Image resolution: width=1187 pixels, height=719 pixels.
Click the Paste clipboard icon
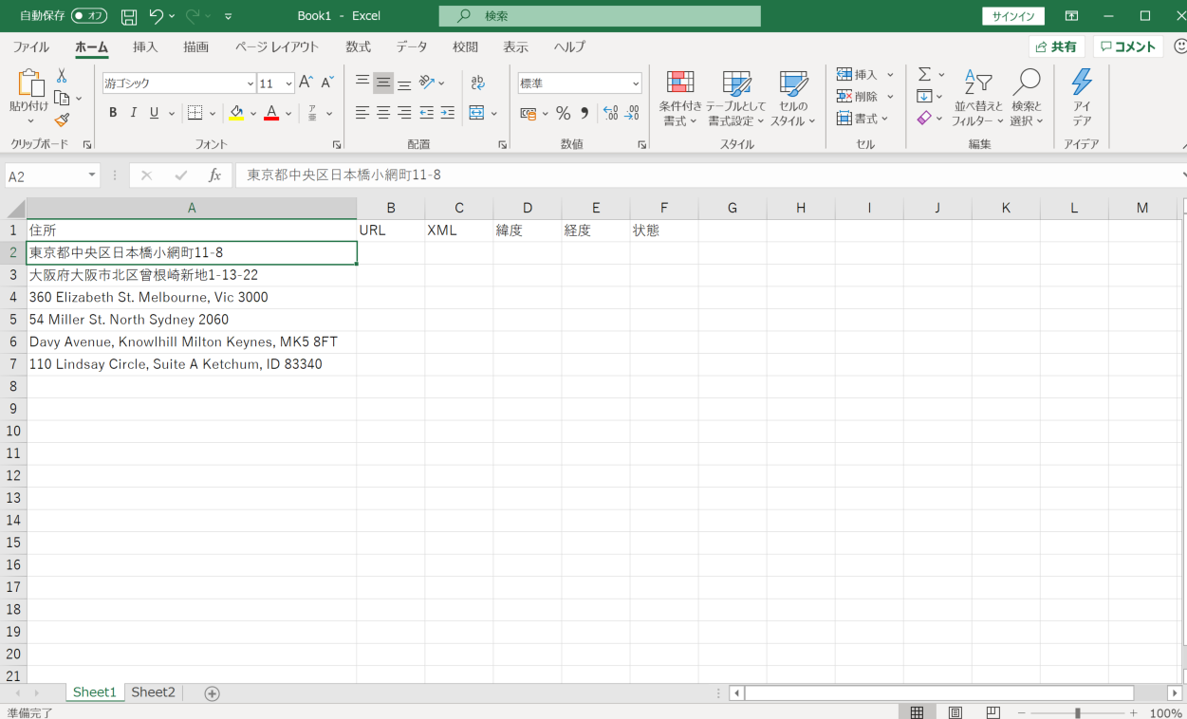click(29, 84)
